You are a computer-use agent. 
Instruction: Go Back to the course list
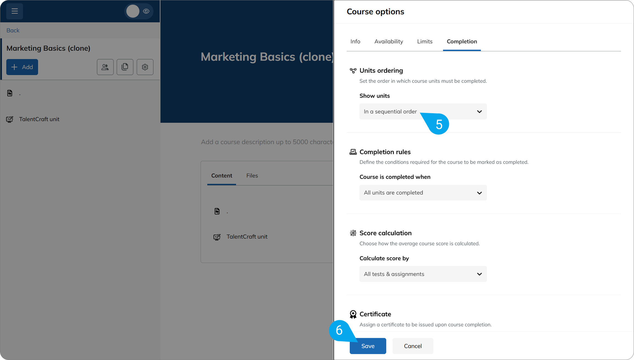(x=13, y=30)
